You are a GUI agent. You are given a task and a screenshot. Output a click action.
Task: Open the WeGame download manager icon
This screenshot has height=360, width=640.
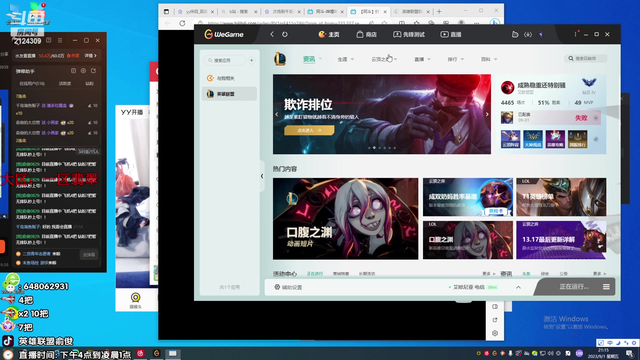tap(528, 34)
